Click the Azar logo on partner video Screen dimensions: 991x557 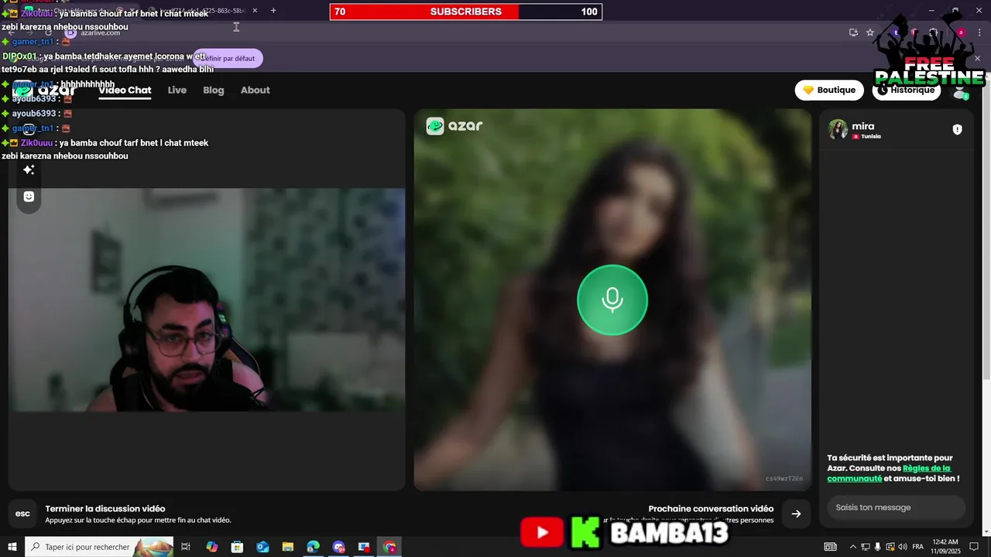point(454,126)
